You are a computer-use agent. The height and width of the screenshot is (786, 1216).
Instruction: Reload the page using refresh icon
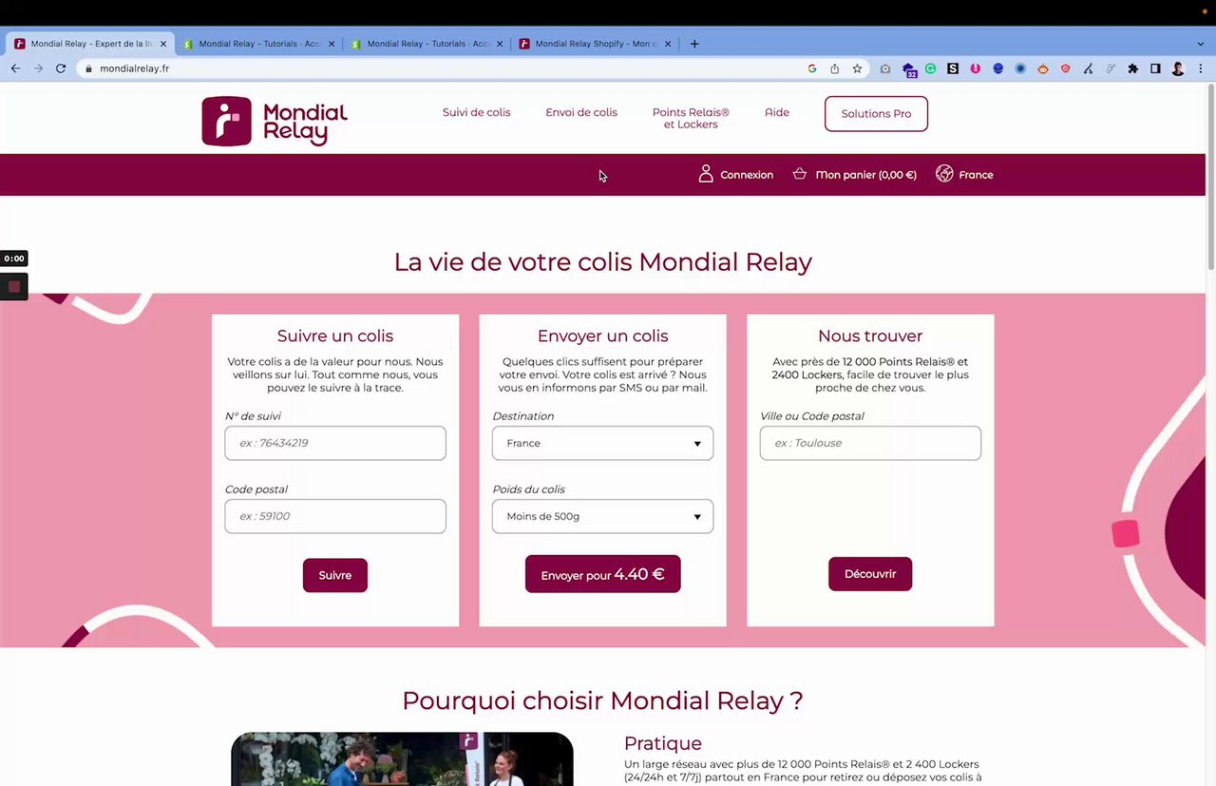click(61, 68)
